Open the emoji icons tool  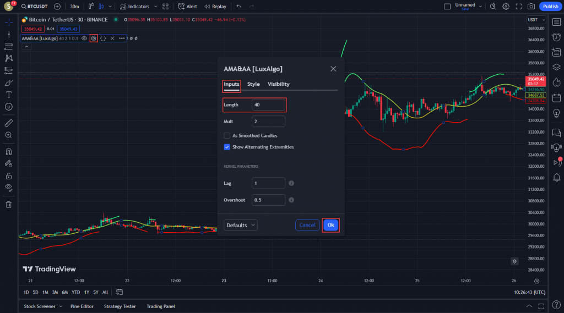(x=9, y=107)
